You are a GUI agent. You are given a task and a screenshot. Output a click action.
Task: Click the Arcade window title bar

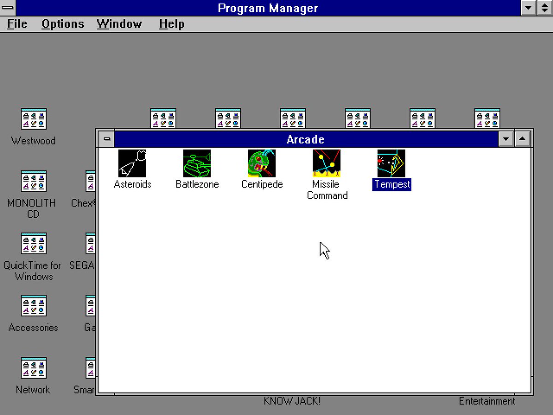[306, 139]
